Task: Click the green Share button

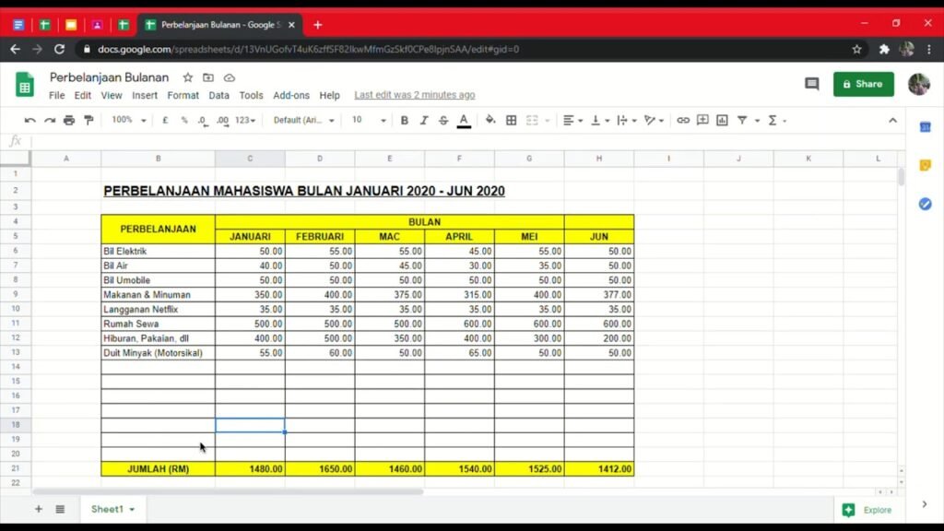Action: tap(863, 84)
